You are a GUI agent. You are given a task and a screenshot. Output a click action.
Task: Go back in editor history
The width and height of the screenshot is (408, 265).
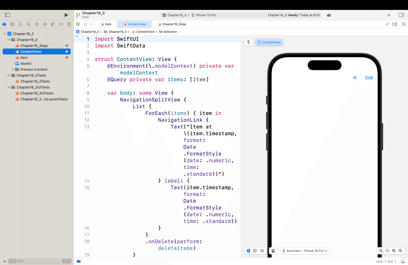coord(86,24)
